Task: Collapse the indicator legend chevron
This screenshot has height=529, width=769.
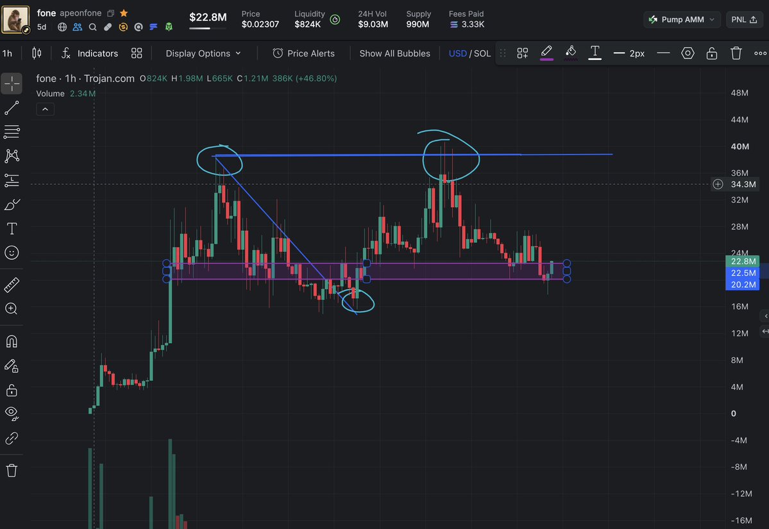Action: coord(45,110)
